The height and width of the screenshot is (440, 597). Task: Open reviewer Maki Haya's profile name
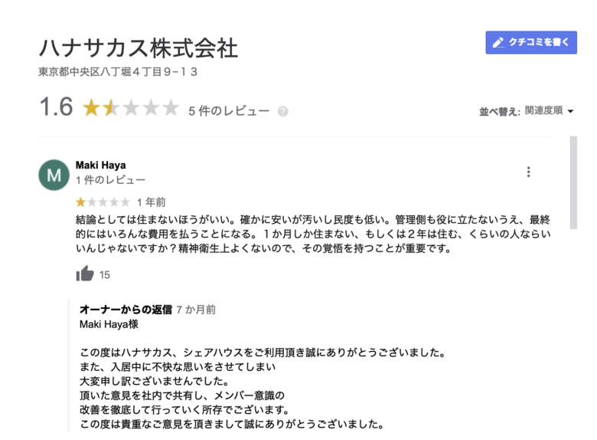(101, 165)
